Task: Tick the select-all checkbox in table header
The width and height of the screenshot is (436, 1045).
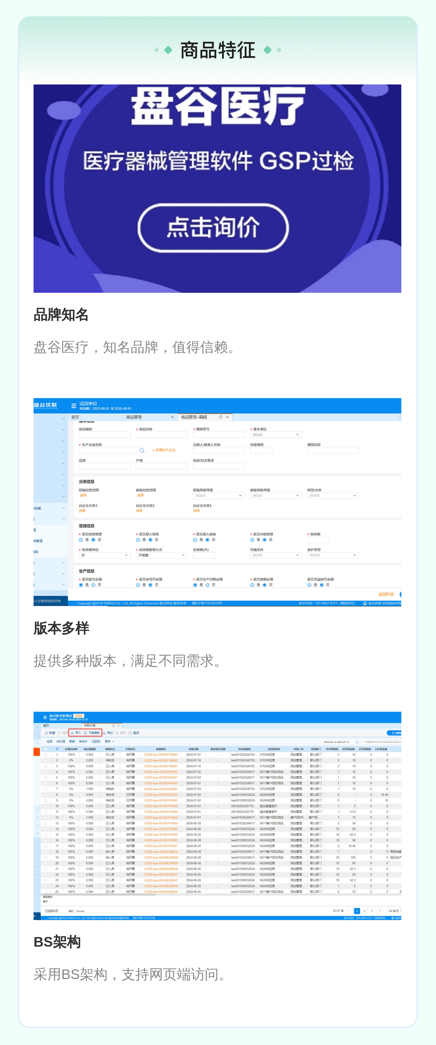Action: 45,749
